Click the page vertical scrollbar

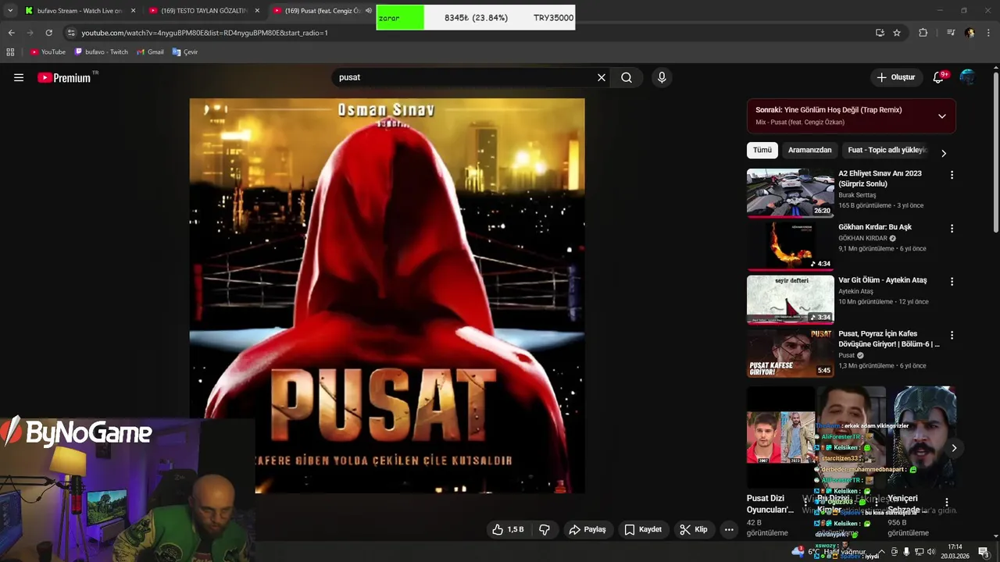[996, 153]
